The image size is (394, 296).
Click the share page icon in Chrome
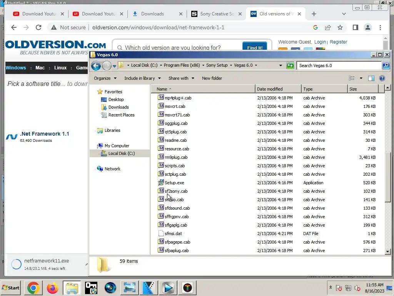coord(328,27)
